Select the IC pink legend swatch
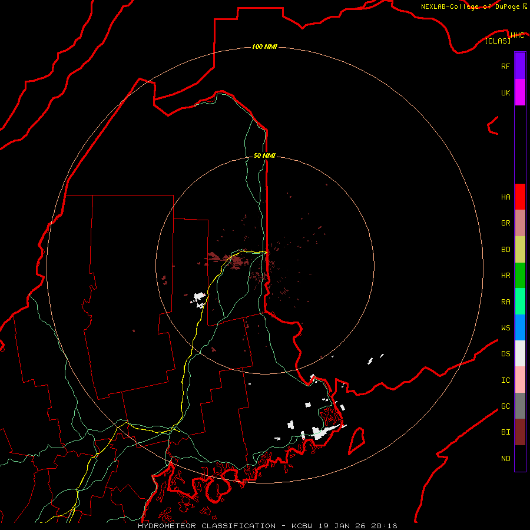 click(520, 380)
